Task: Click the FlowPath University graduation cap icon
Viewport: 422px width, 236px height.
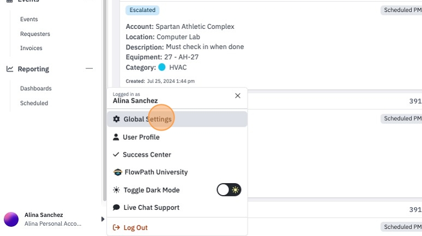Action: (x=118, y=172)
